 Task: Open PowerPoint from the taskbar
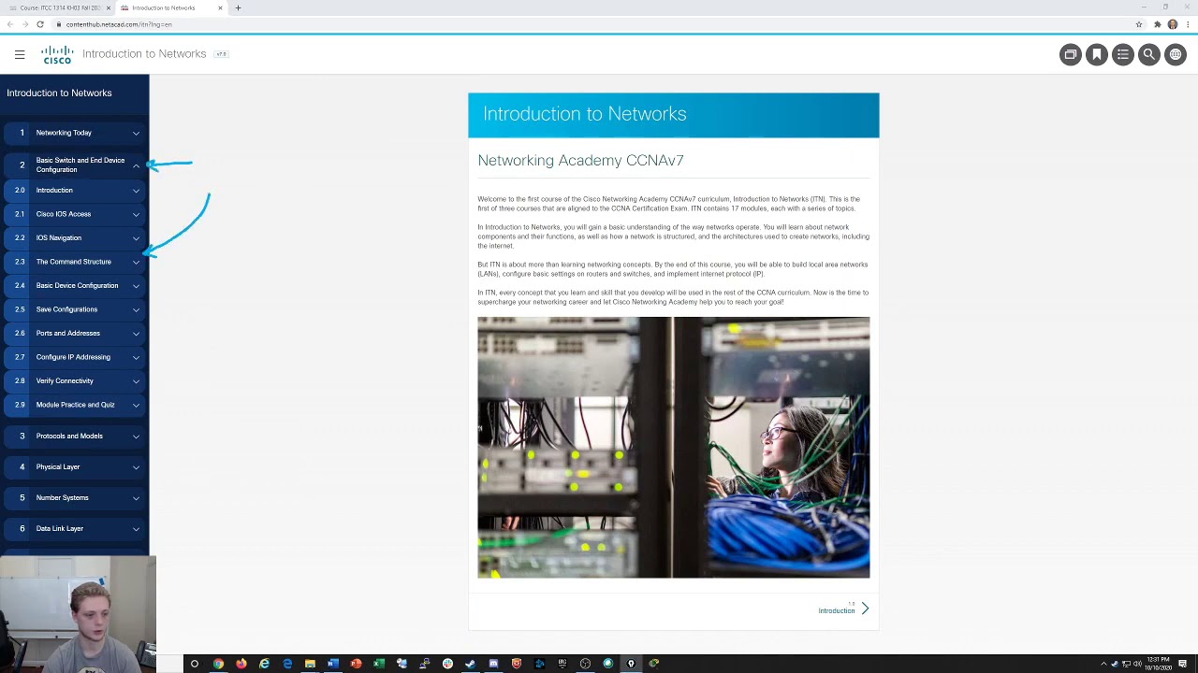click(356, 664)
